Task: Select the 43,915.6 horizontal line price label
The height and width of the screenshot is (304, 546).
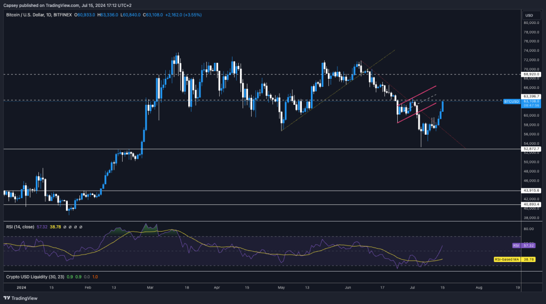Action: point(532,191)
